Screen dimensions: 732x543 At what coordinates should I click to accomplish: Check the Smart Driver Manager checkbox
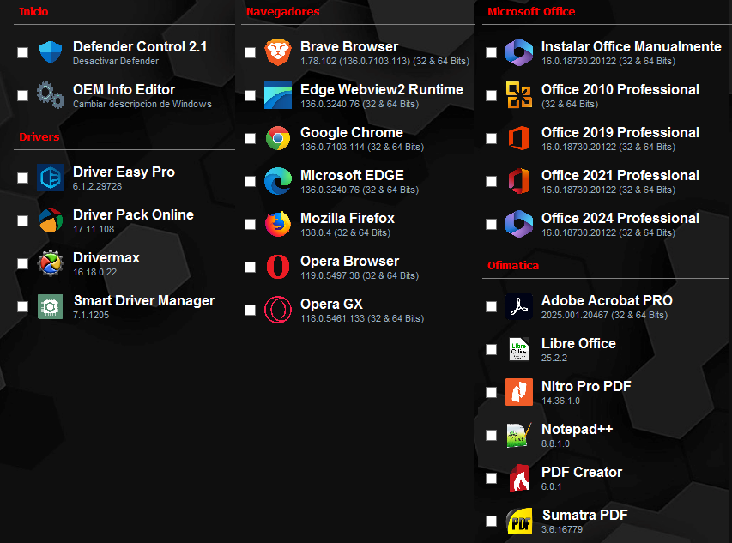tap(22, 307)
